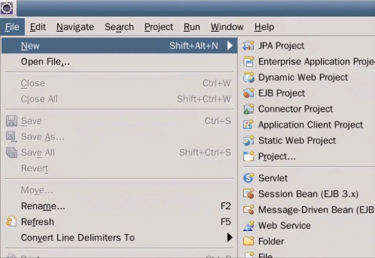
Task: Open the Window menu
Action: (227, 27)
